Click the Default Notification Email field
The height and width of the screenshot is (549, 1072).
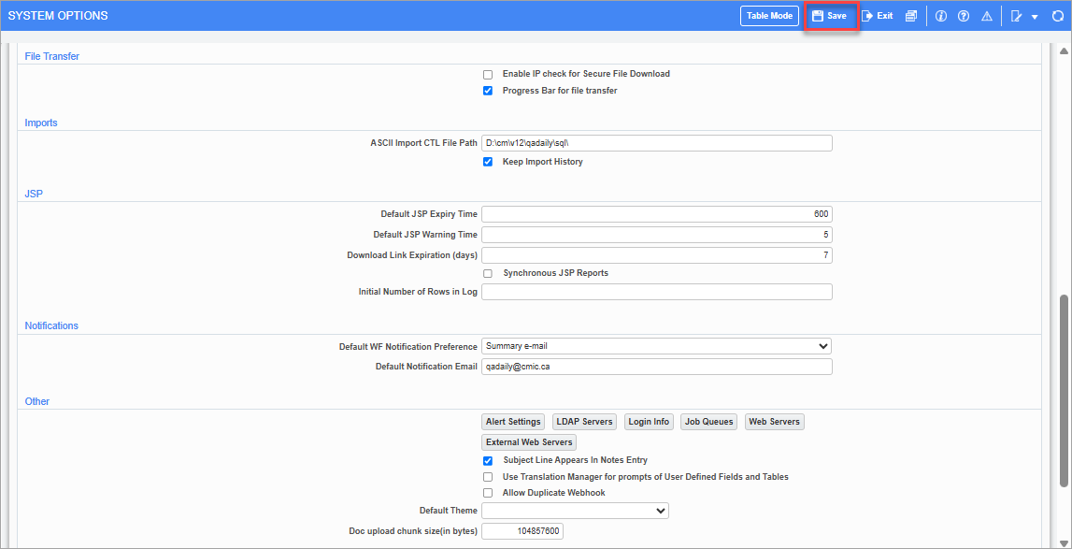point(656,366)
